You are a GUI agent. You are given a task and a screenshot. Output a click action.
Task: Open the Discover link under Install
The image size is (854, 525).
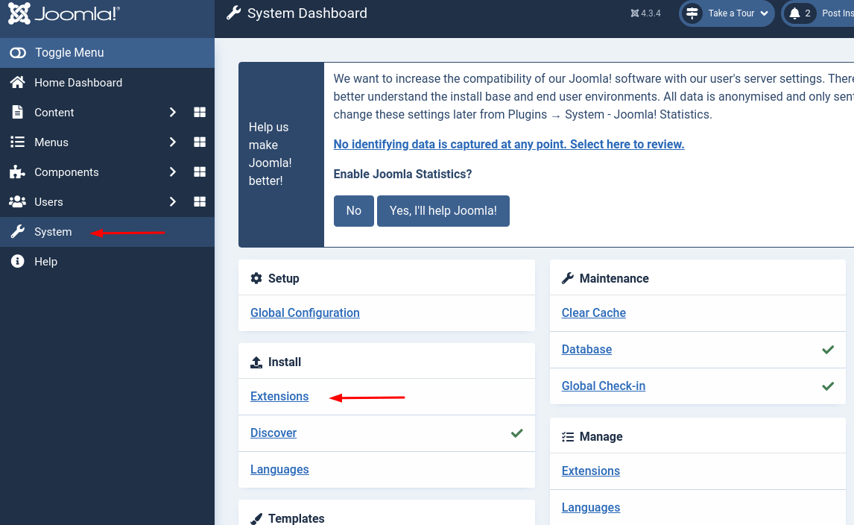pos(273,433)
